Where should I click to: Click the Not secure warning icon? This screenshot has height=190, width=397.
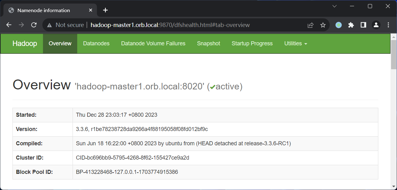49,25
